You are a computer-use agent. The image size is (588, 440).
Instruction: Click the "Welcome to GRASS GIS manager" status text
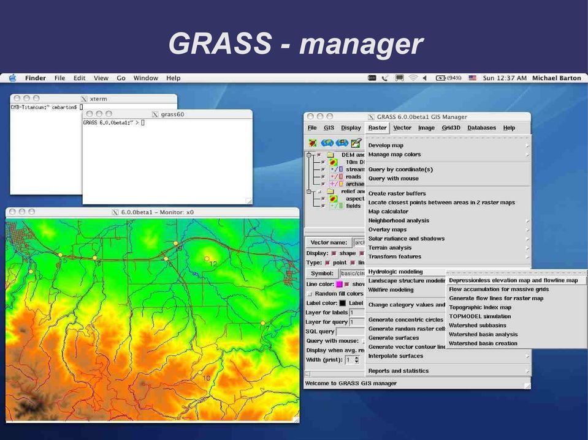(351, 383)
